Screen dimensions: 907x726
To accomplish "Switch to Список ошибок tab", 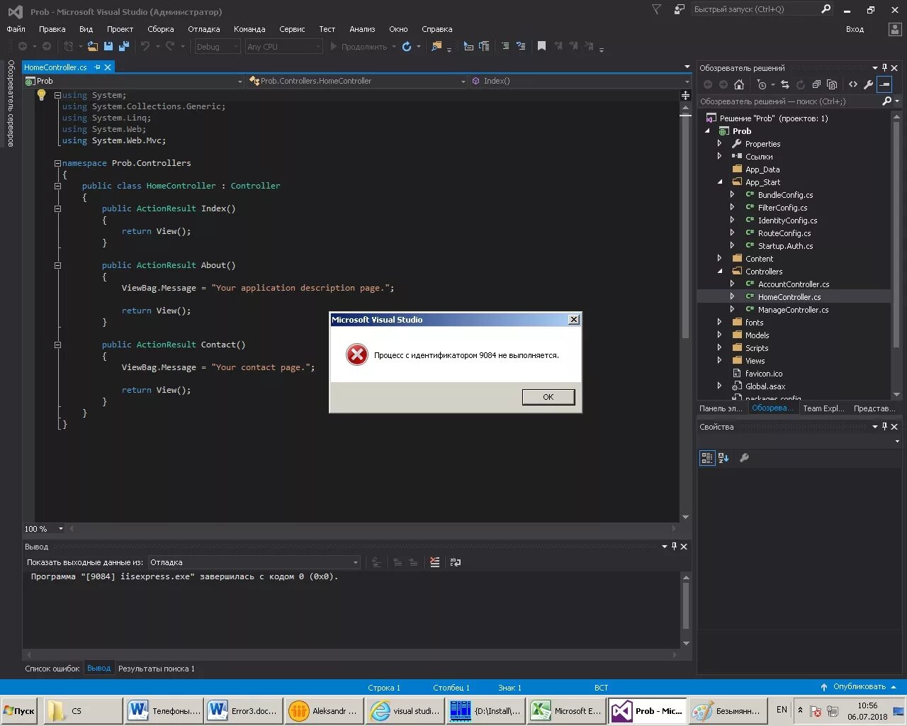I will pyautogui.click(x=52, y=669).
